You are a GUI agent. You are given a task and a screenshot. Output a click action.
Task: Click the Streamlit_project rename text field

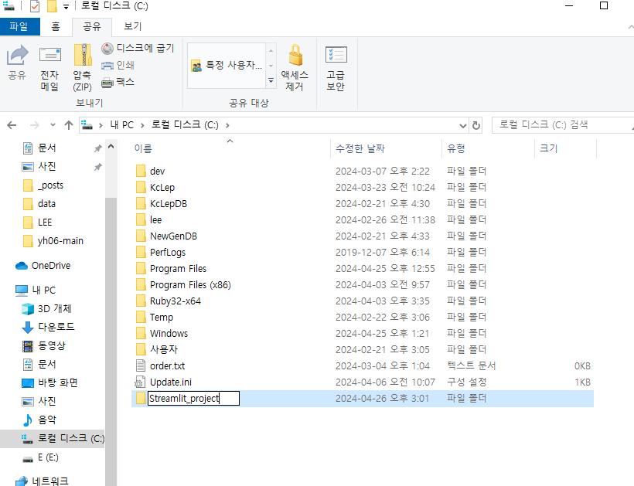[x=193, y=399]
